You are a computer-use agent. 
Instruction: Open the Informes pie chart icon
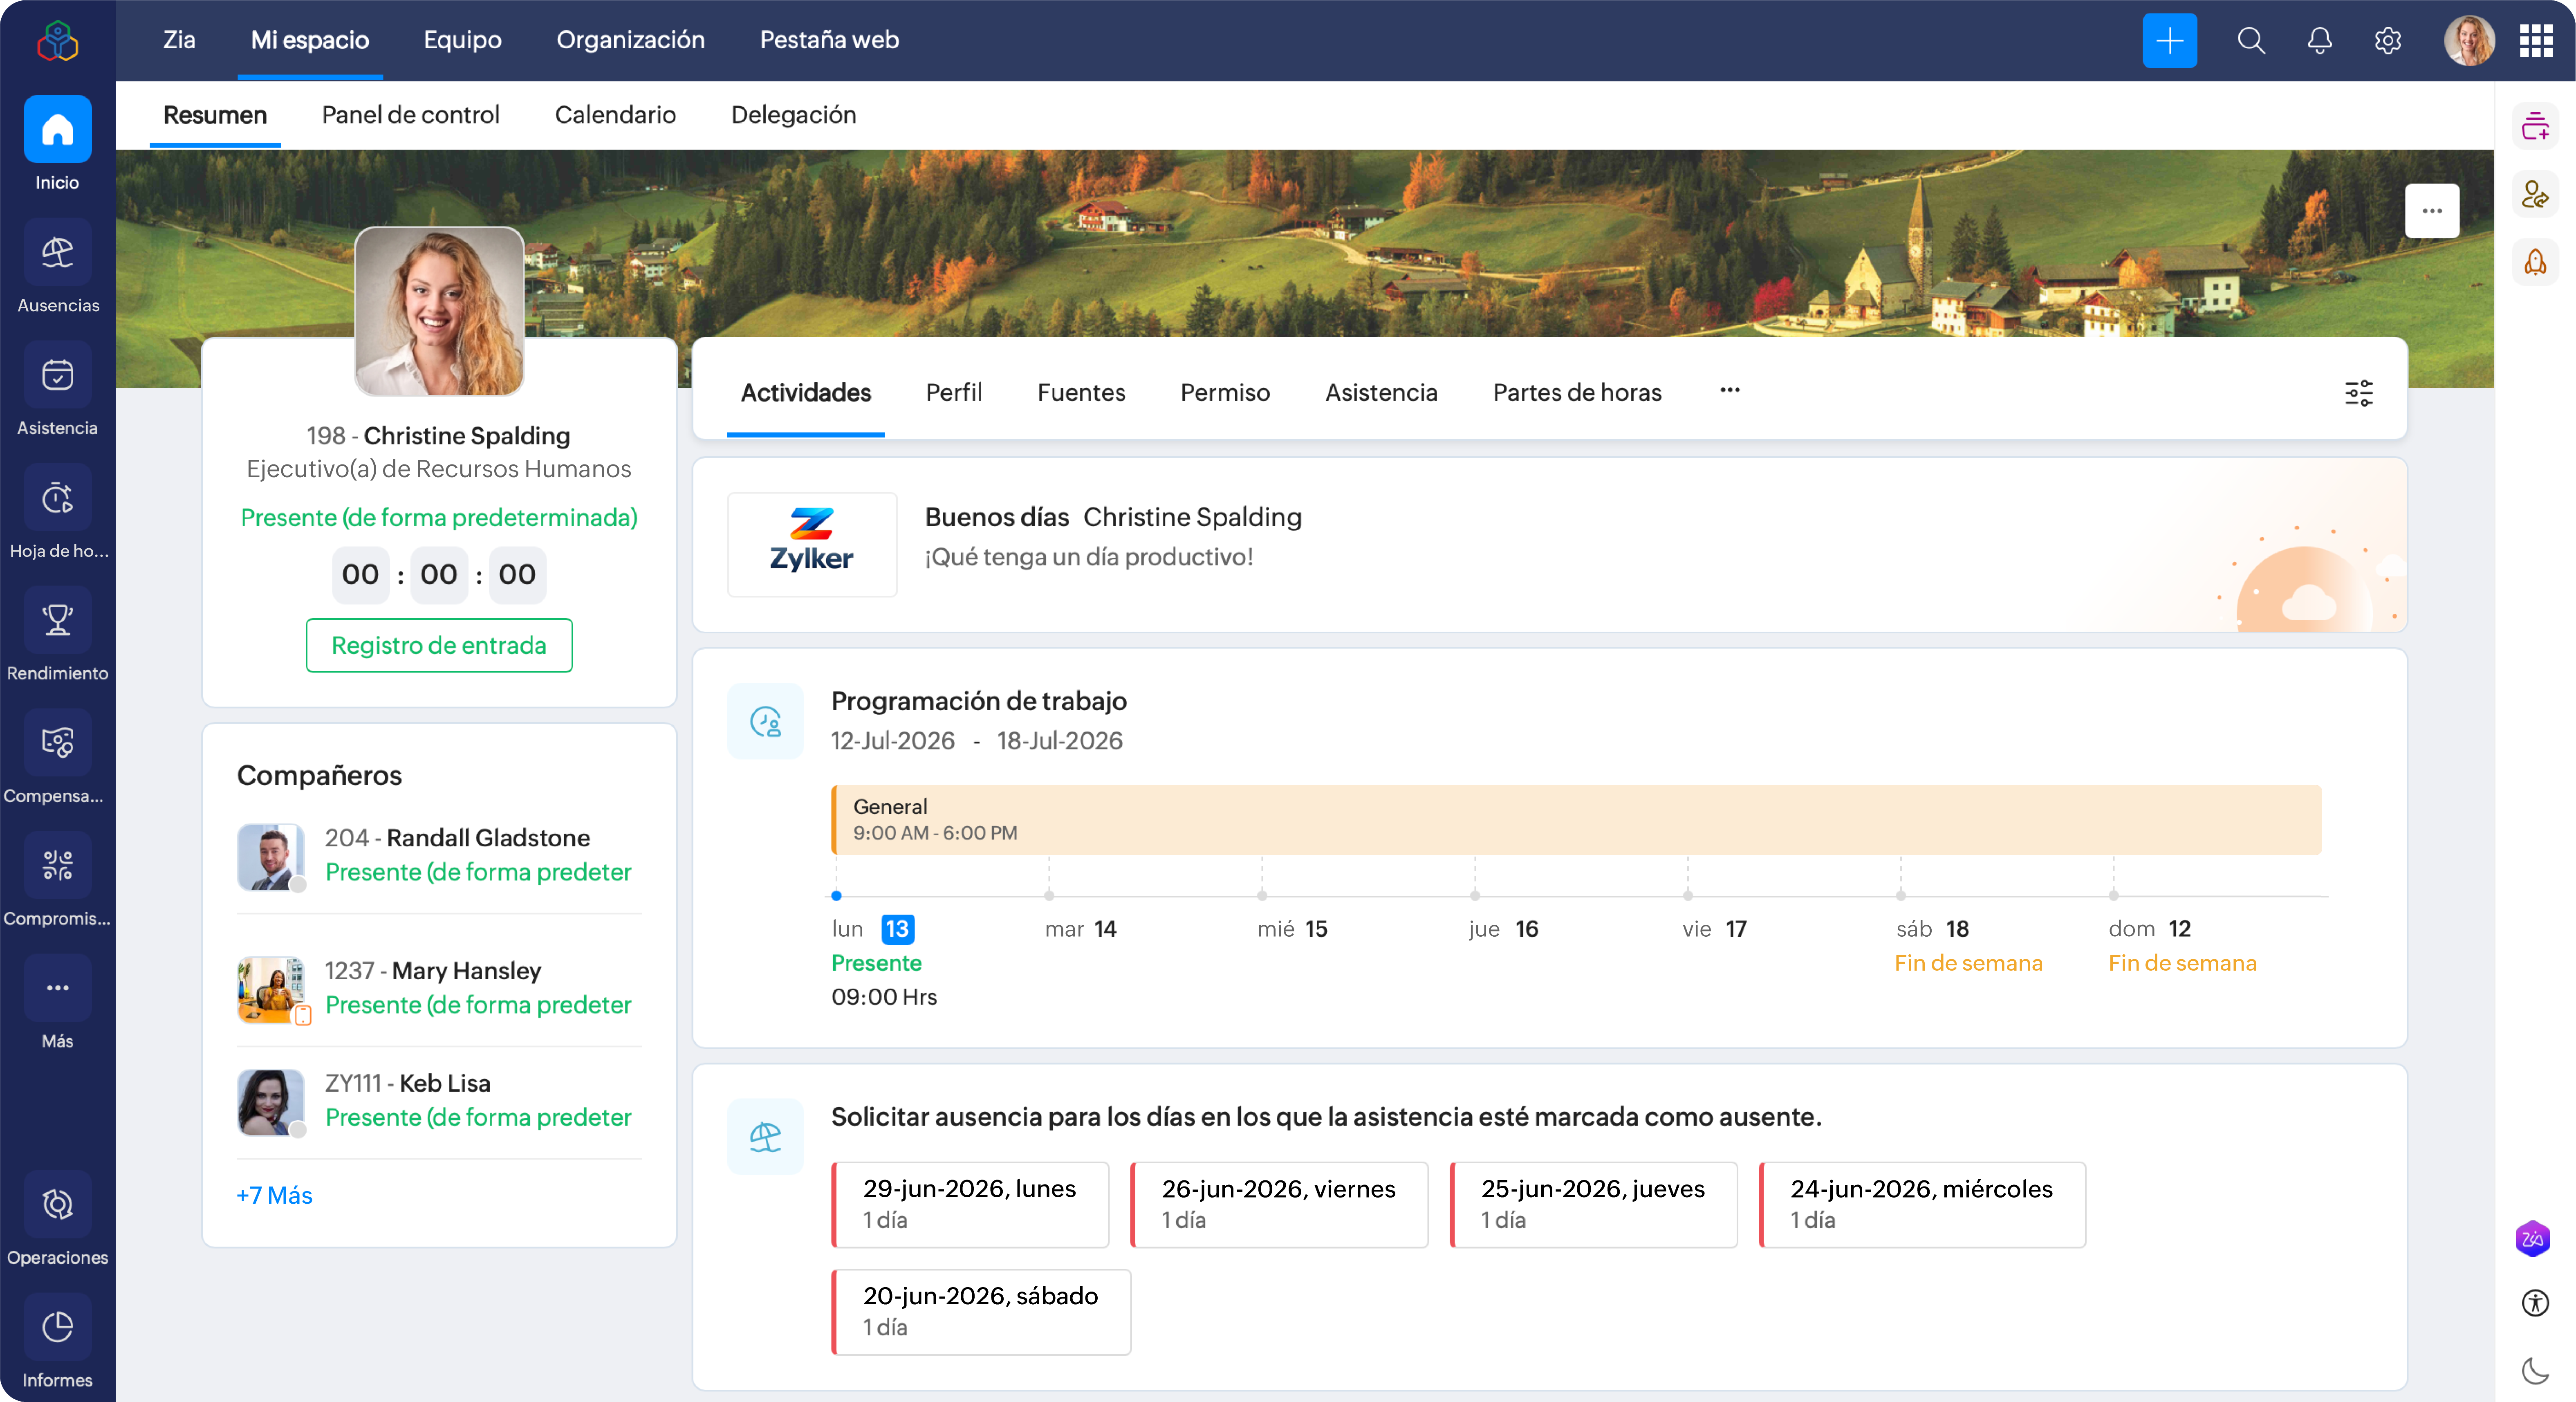[x=57, y=1327]
